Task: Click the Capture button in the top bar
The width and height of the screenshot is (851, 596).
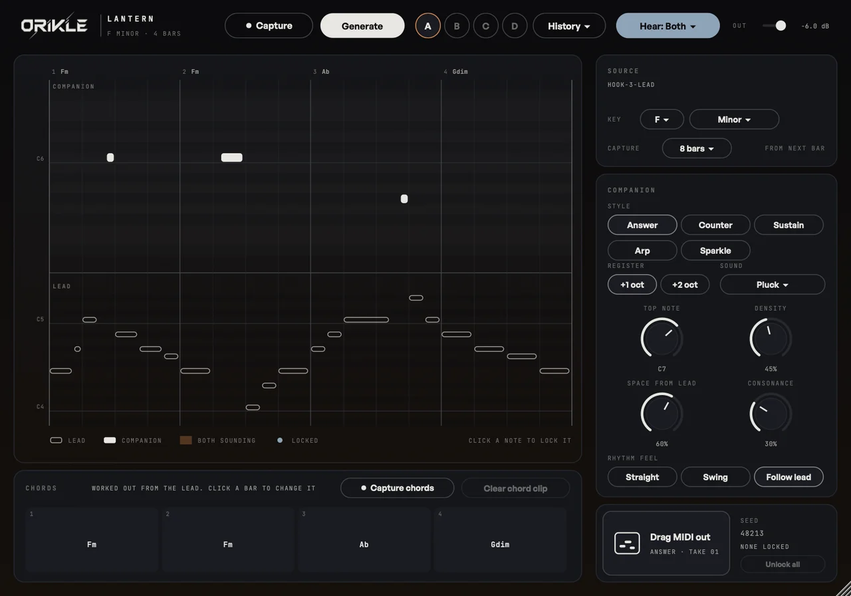Action: [269, 26]
